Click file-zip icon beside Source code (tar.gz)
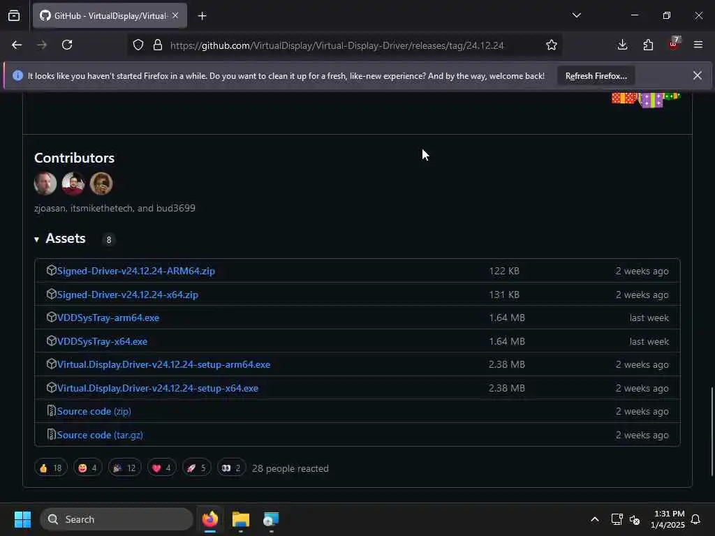 pos(51,434)
